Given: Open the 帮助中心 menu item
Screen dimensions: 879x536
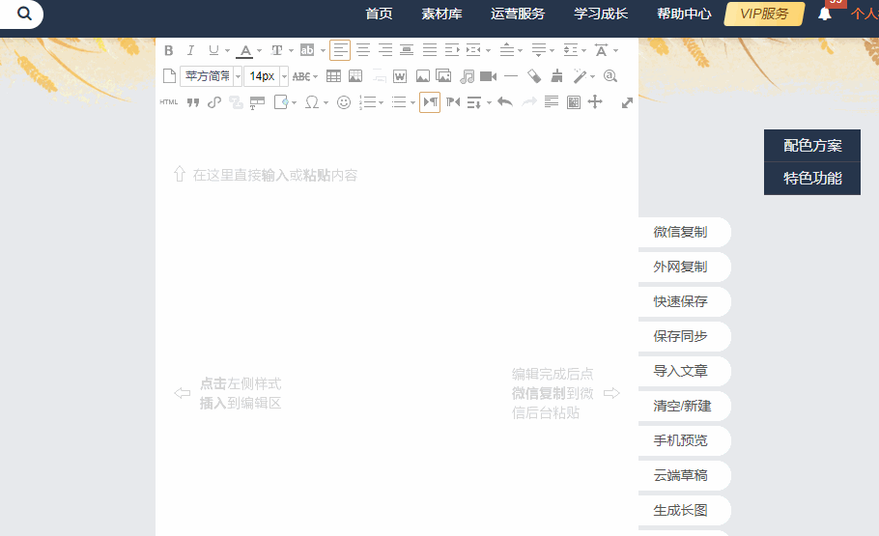Looking at the screenshot, I should coord(684,14).
